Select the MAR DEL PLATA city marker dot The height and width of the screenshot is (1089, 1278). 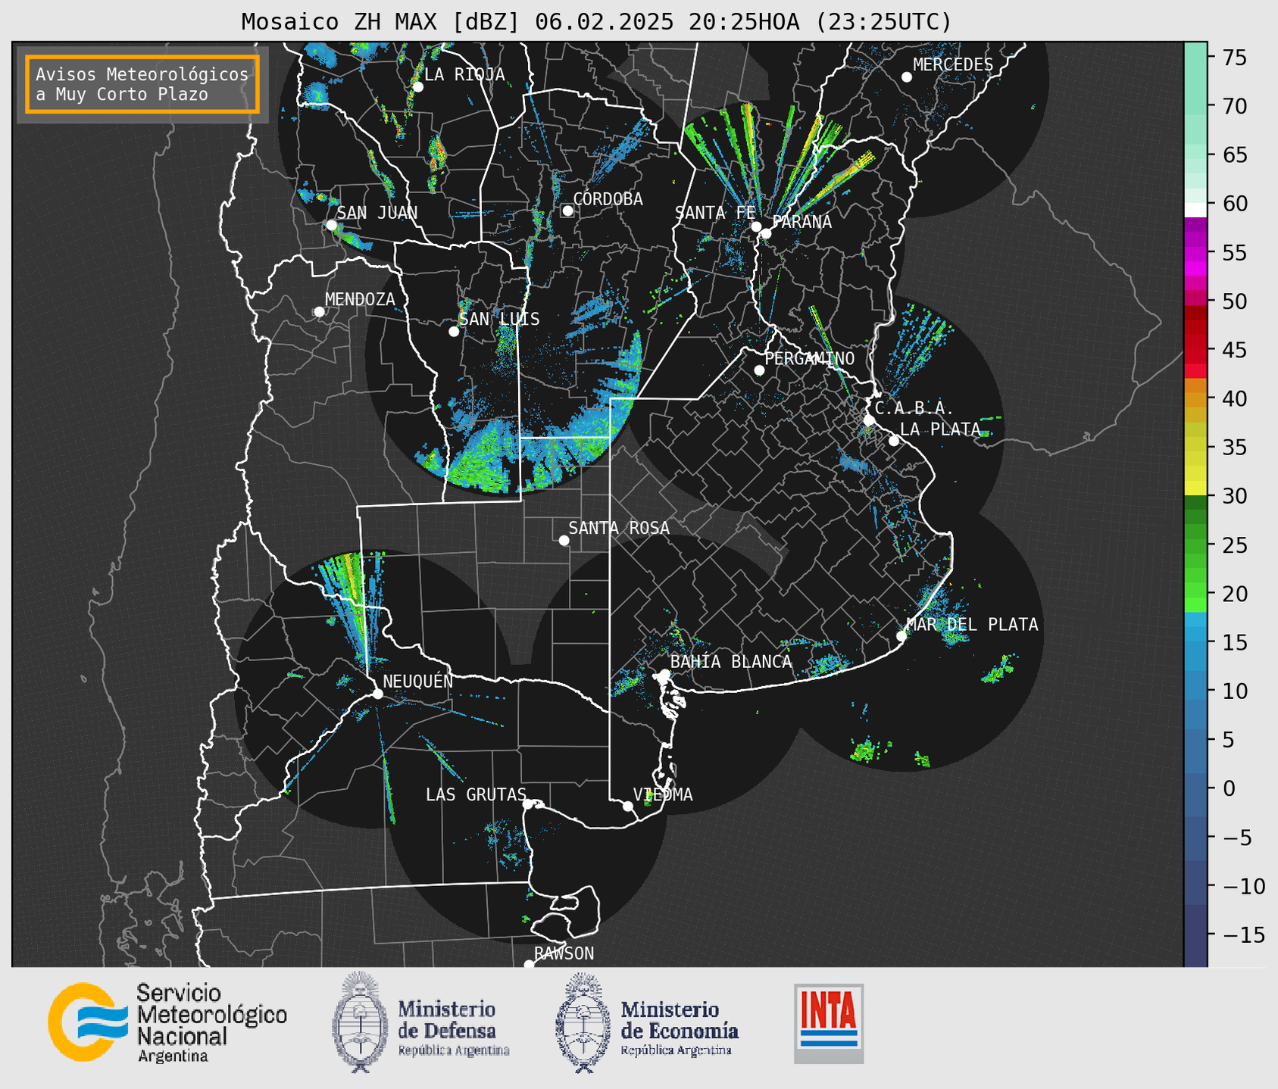tap(901, 636)
